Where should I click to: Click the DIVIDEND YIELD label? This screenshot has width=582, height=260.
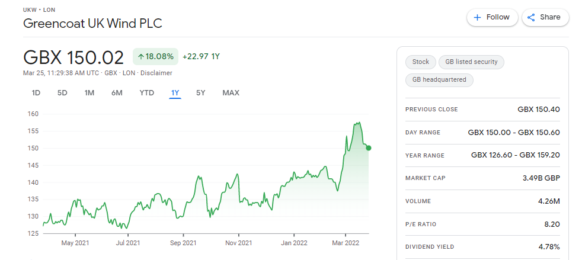pos(430,248)
